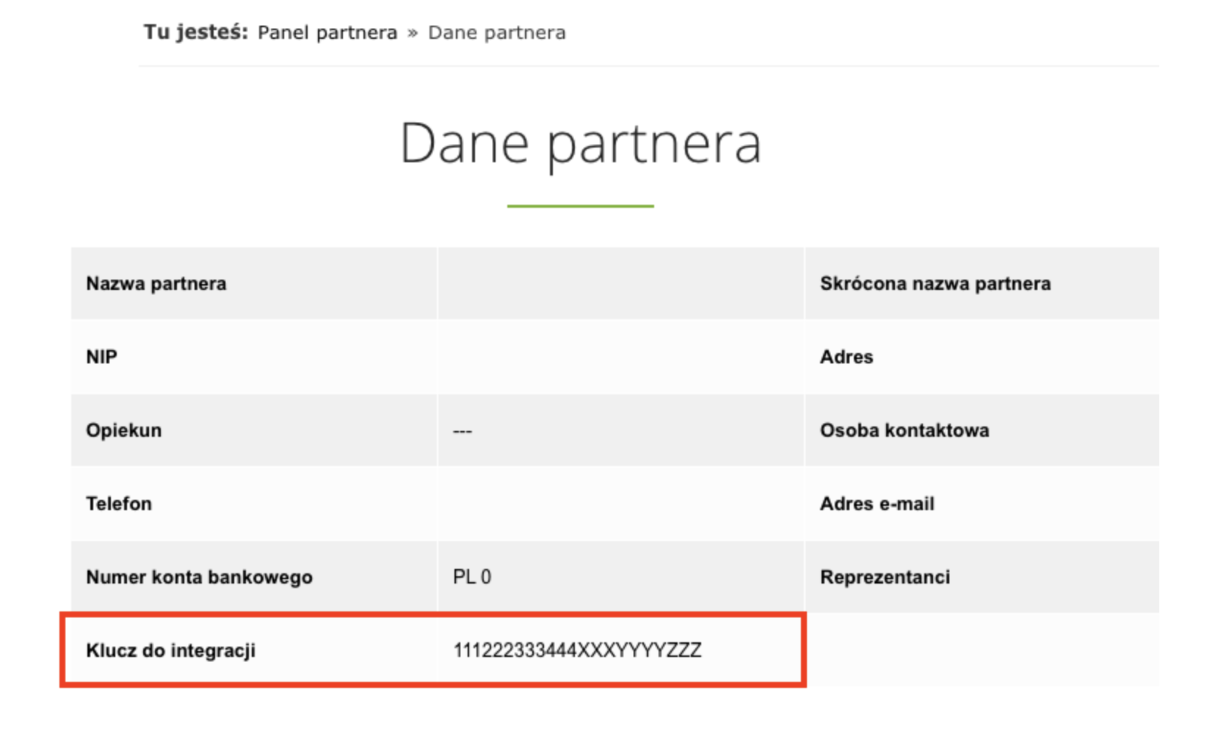The width and height of the screenshot is (1207, 737).
Task: Click the Dane partnera page heading
Action: point(581,144)
